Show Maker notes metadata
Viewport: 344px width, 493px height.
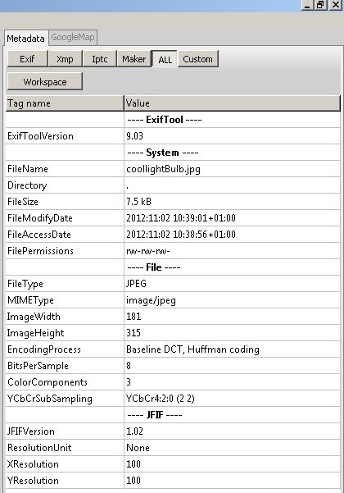pyautogui.click(x=134, y=59)
